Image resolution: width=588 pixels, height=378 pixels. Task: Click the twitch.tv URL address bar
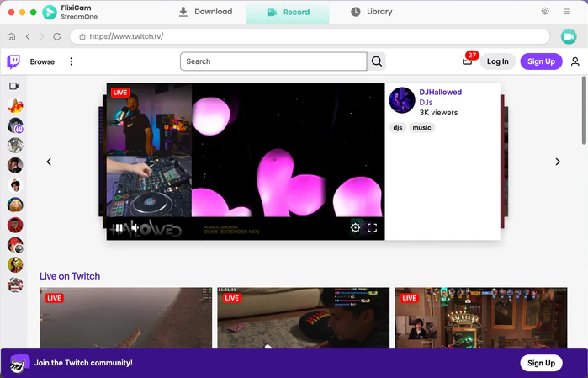[310, 36]
